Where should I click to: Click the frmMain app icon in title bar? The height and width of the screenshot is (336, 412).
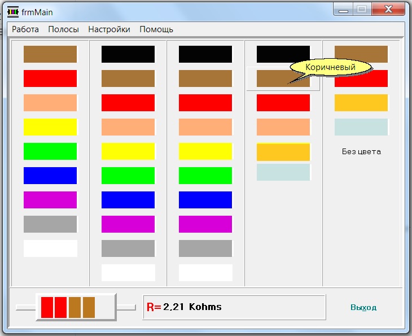(13, 11)
